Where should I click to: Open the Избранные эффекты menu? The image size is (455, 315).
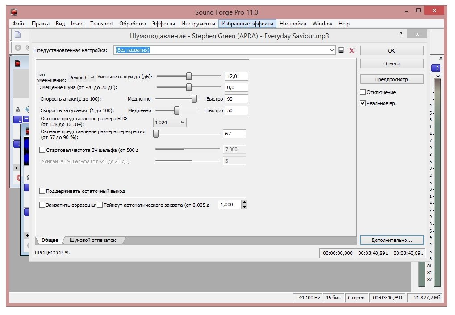coord(247,24)
